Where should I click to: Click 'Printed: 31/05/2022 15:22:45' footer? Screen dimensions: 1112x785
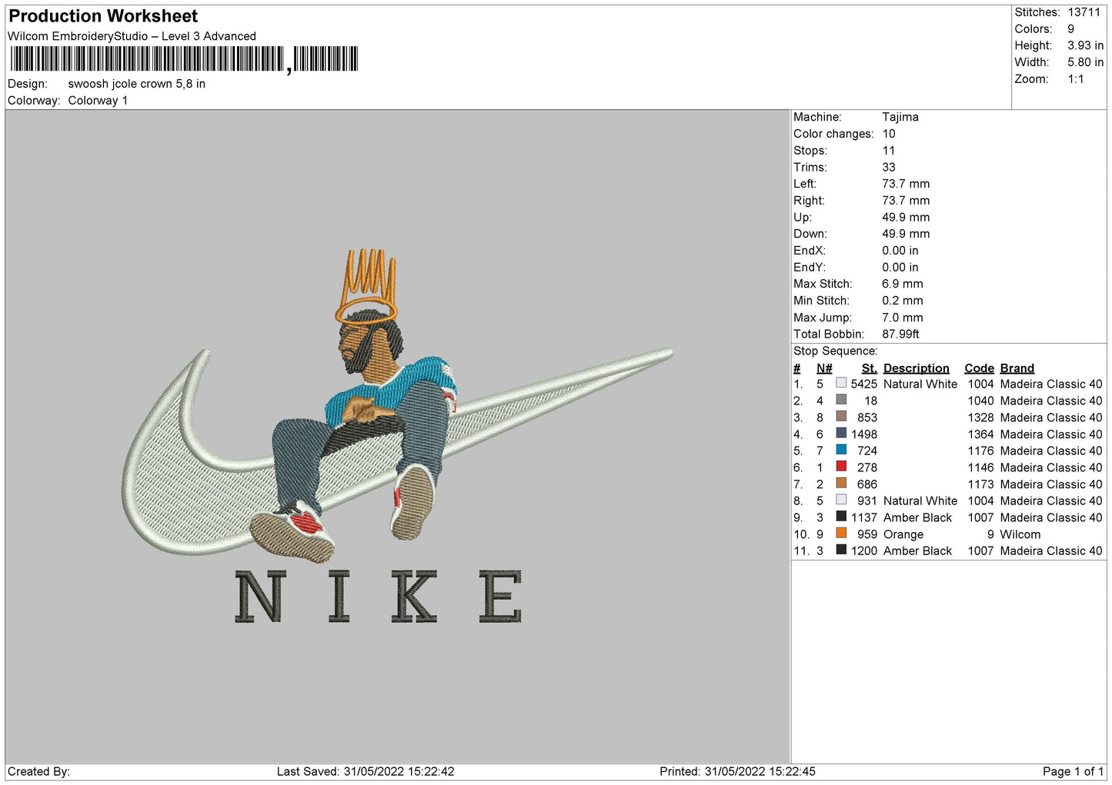tap(737, 771)
